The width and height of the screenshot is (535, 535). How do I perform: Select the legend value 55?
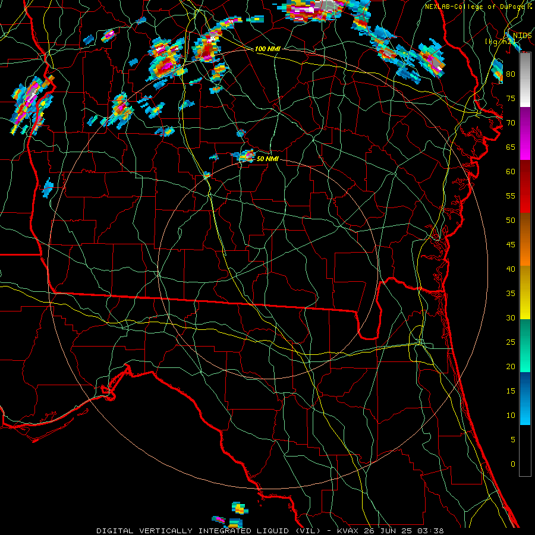tap(511, 196)
